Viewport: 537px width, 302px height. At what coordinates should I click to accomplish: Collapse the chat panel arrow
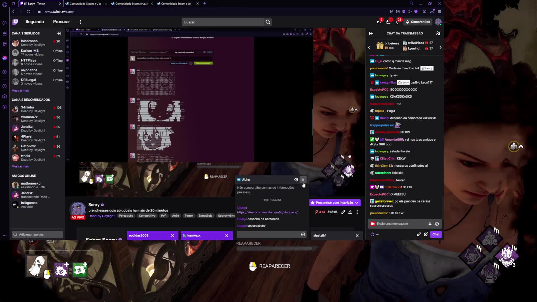[x=371, y=33]
